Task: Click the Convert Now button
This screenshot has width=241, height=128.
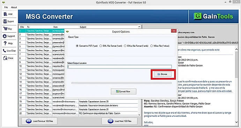Action: point(123,91)
